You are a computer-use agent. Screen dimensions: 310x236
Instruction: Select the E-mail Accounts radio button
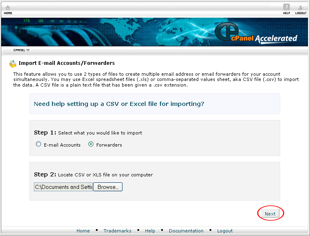[39, 144]
